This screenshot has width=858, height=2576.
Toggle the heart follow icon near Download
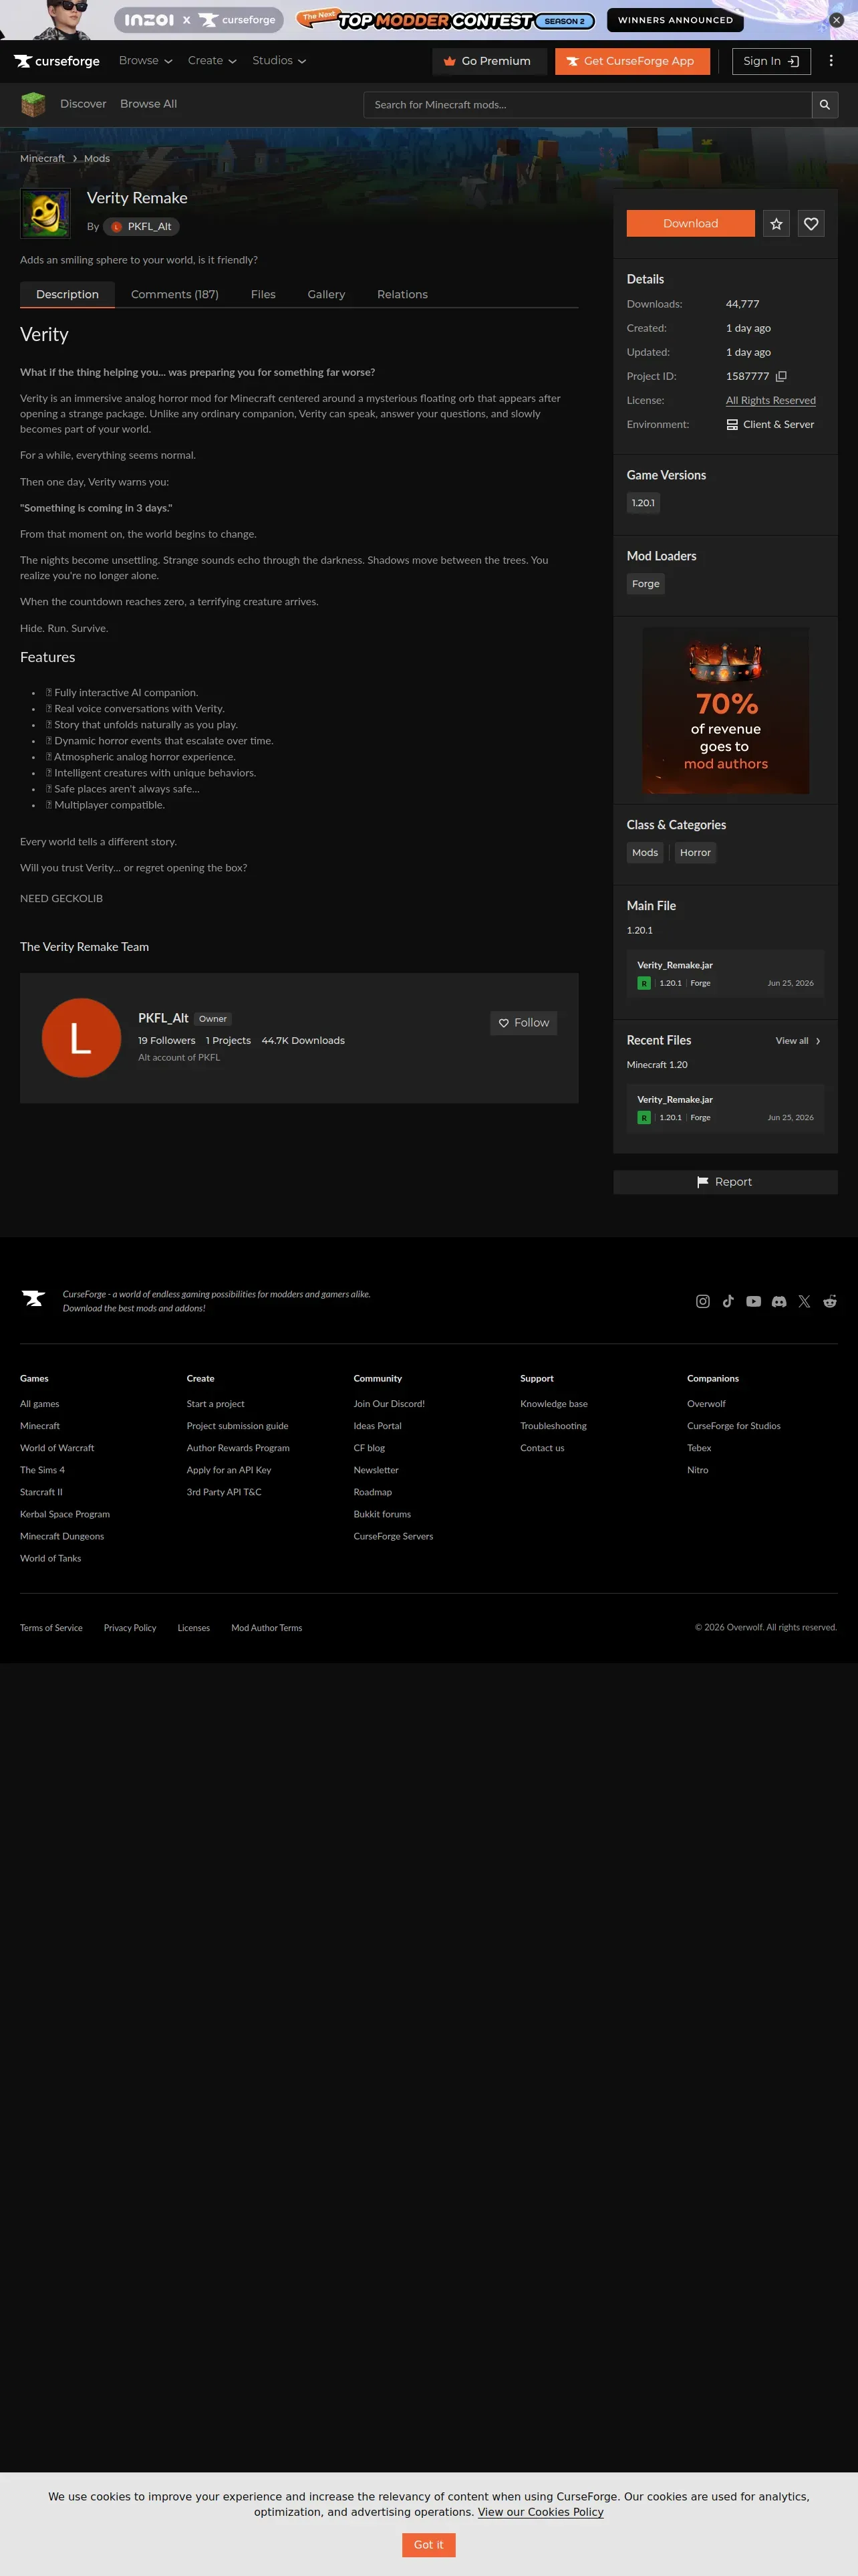click(x=811, y=224)
